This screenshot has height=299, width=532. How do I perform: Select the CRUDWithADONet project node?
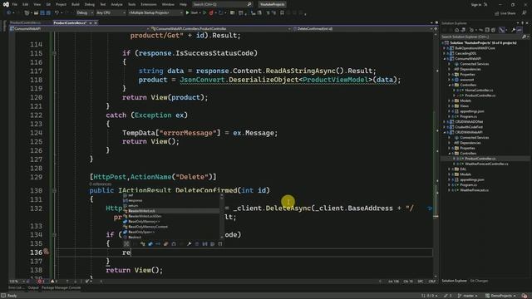(469, 122)
